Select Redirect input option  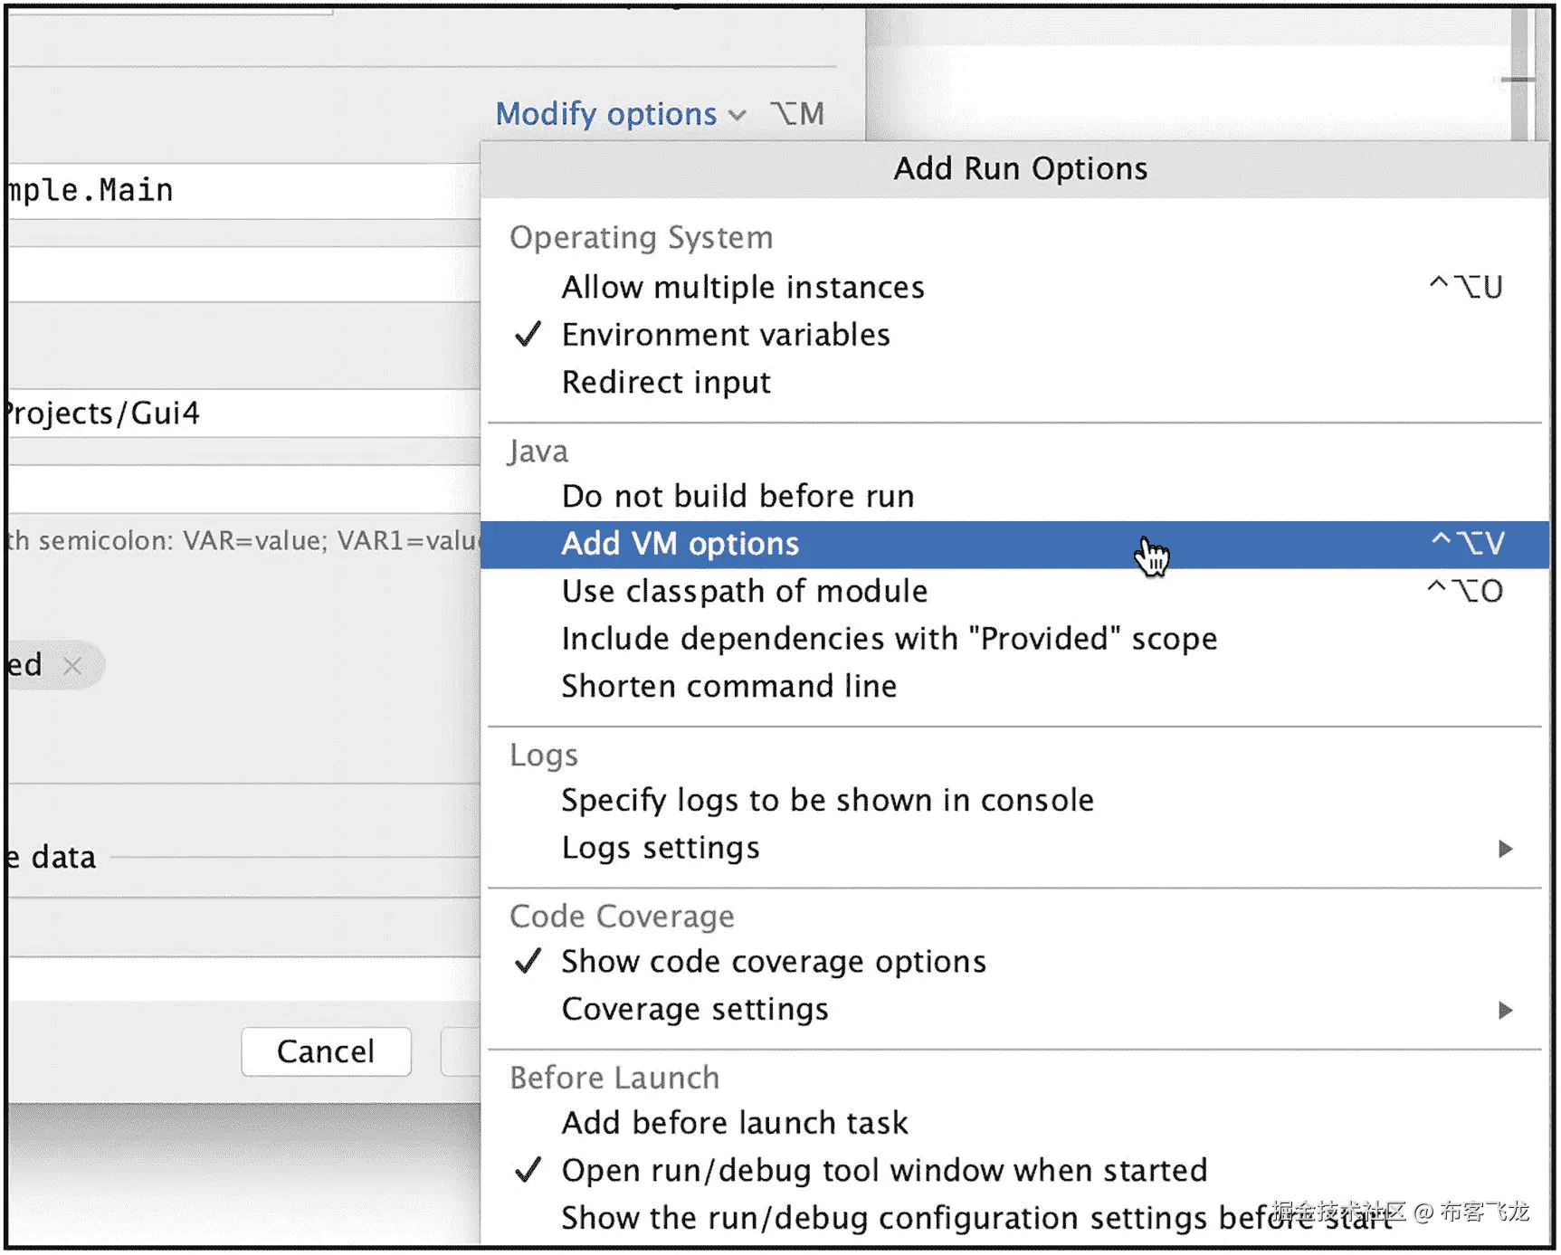click(665, 382)
